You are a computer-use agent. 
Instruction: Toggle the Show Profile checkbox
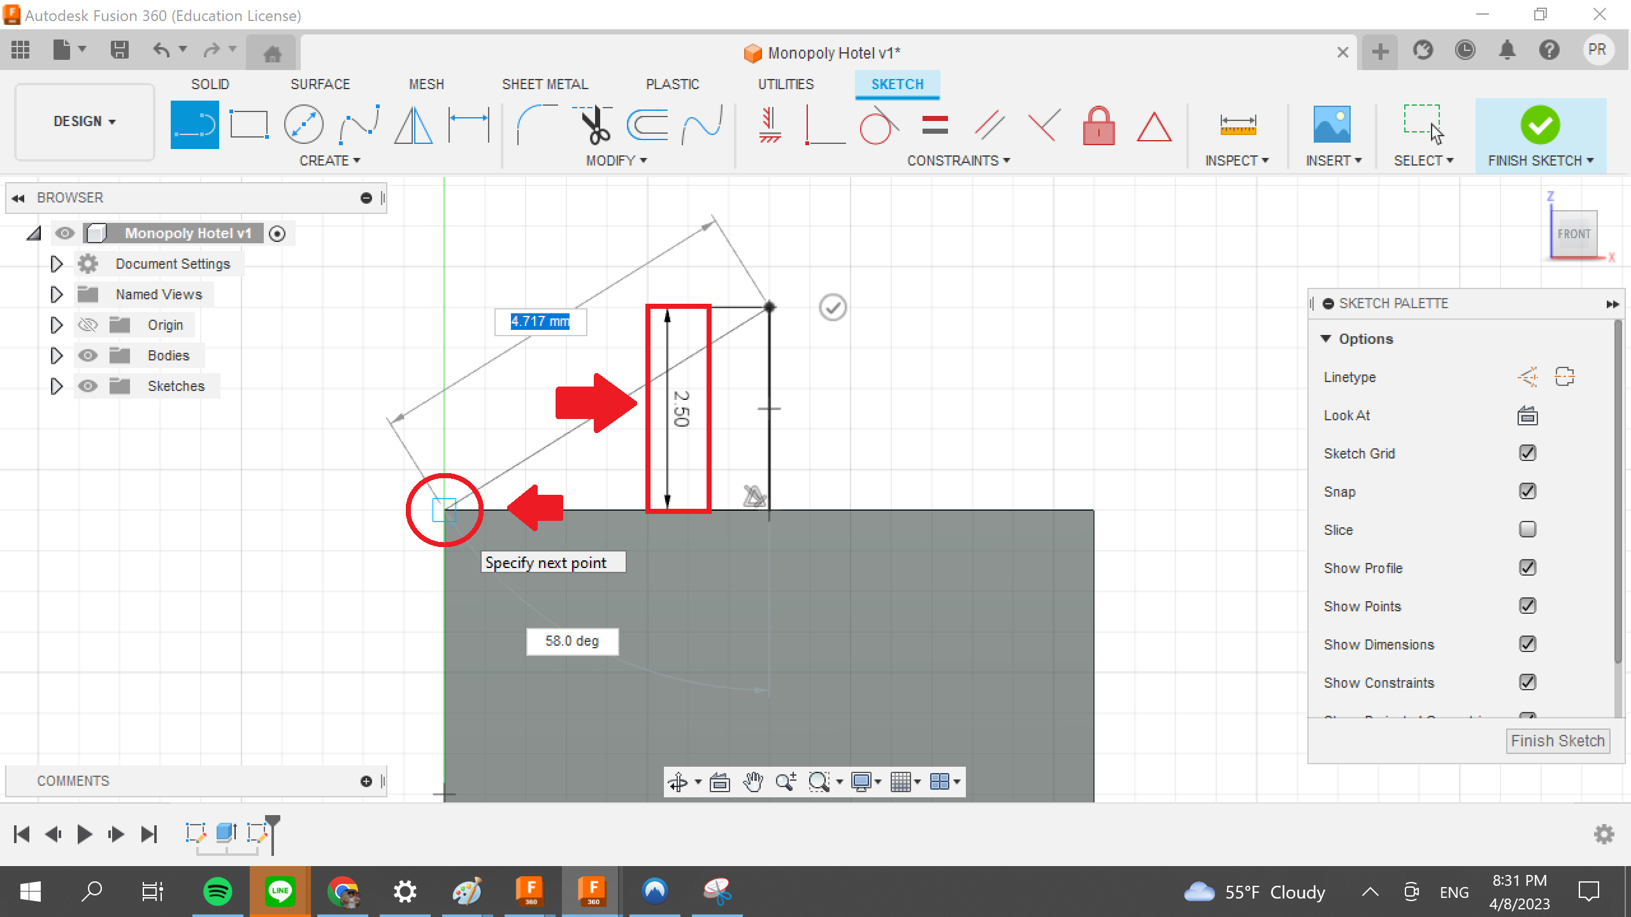pos(1527,567)
